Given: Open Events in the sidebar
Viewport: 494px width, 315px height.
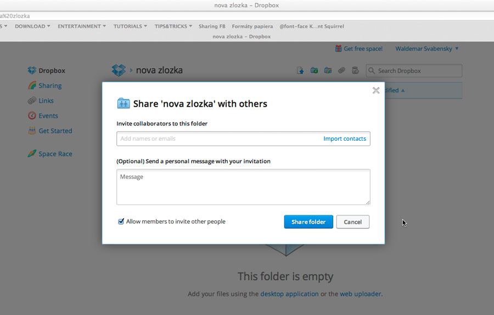Looking at the screenshot, I should point(48,115).
